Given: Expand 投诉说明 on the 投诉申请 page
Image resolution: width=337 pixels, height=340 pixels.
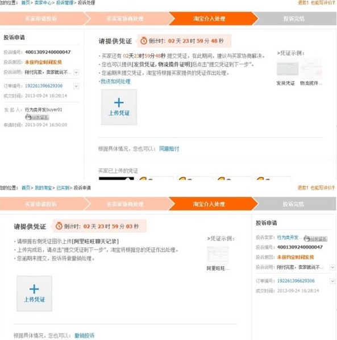Looking at the screenshot, I should point(332,267).
